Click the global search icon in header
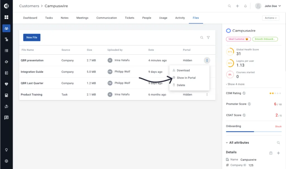 tap(229, 6)
